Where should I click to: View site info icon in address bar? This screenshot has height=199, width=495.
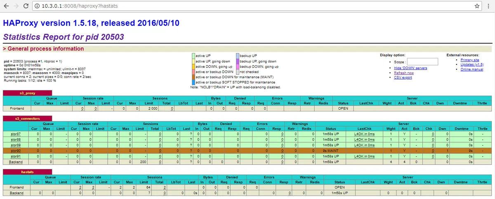click(x=37, y=6)
